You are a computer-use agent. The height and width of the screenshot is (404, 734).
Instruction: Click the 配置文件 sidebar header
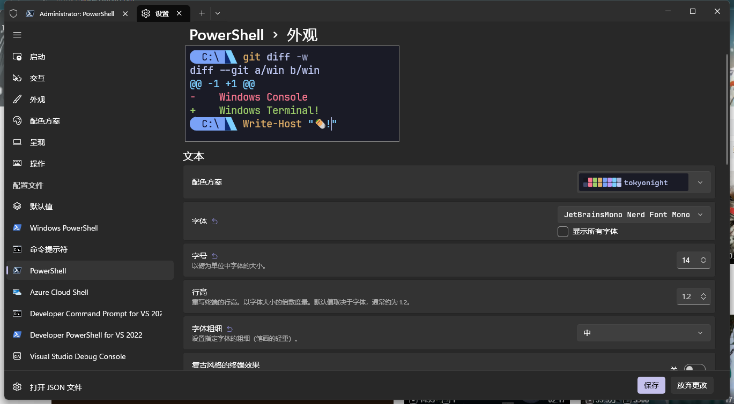point(28,185)
